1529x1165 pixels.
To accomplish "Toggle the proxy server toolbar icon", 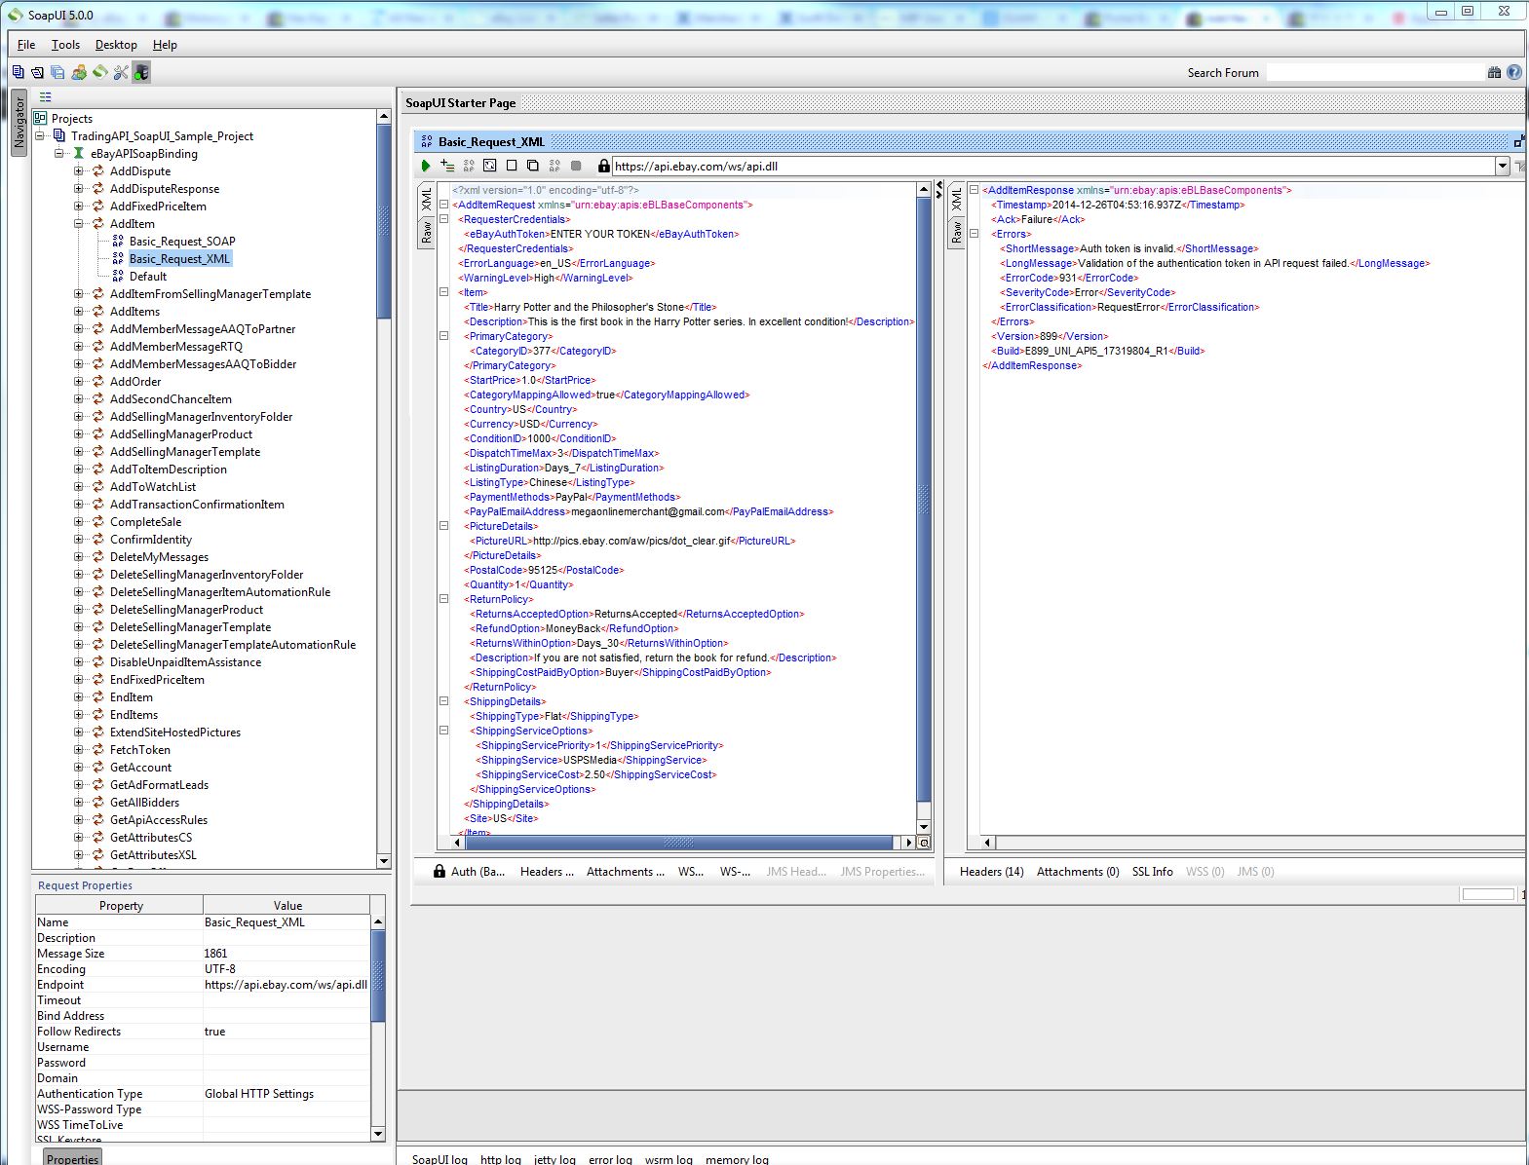I will coord(141,72).
